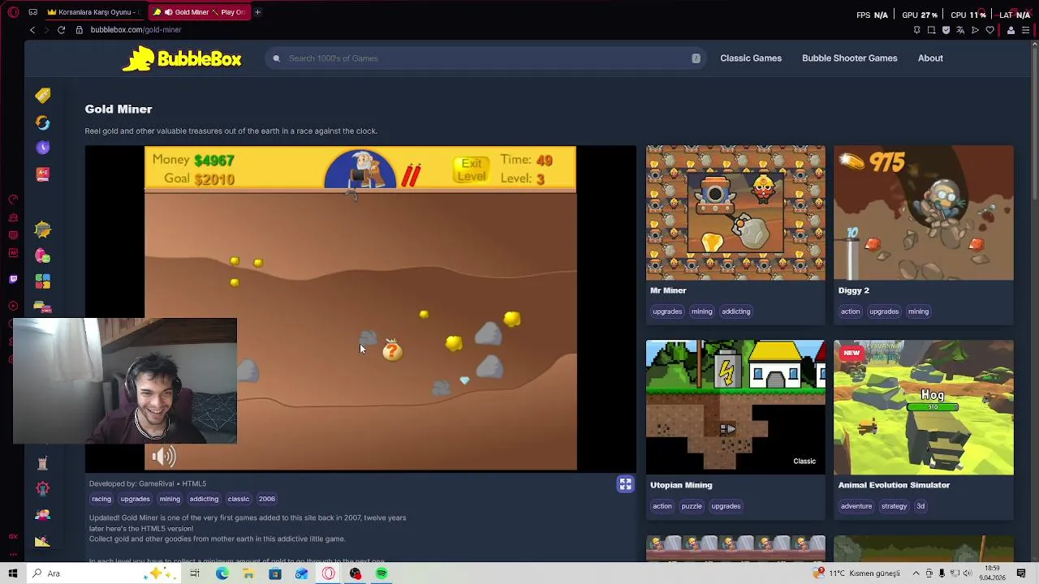Open Animal Evolution Simulator thumbnail
Screen dimensions: 1039x584
tap(924, 407)
